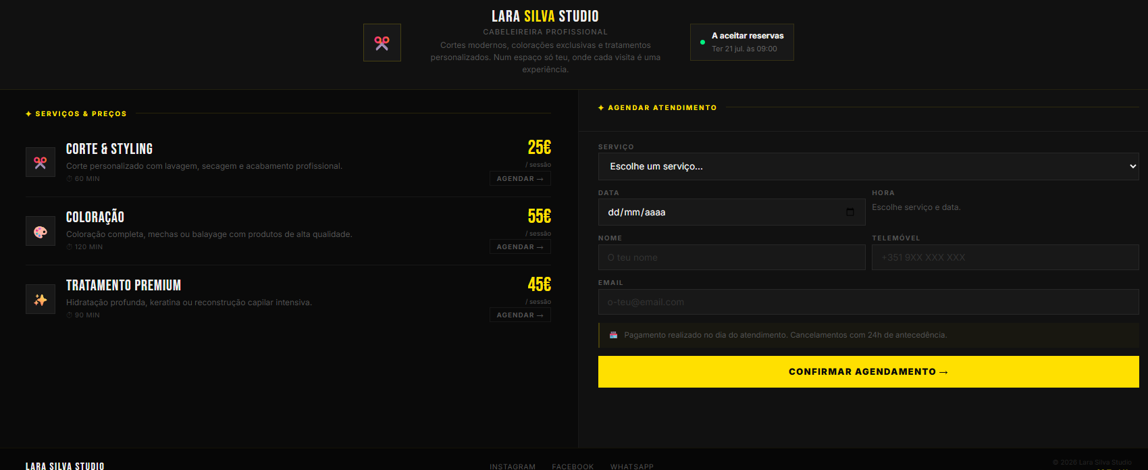This screenshot has height=470, width=1148.
Task: Click the palette icon beside Coloração
Action: [41, 231]
